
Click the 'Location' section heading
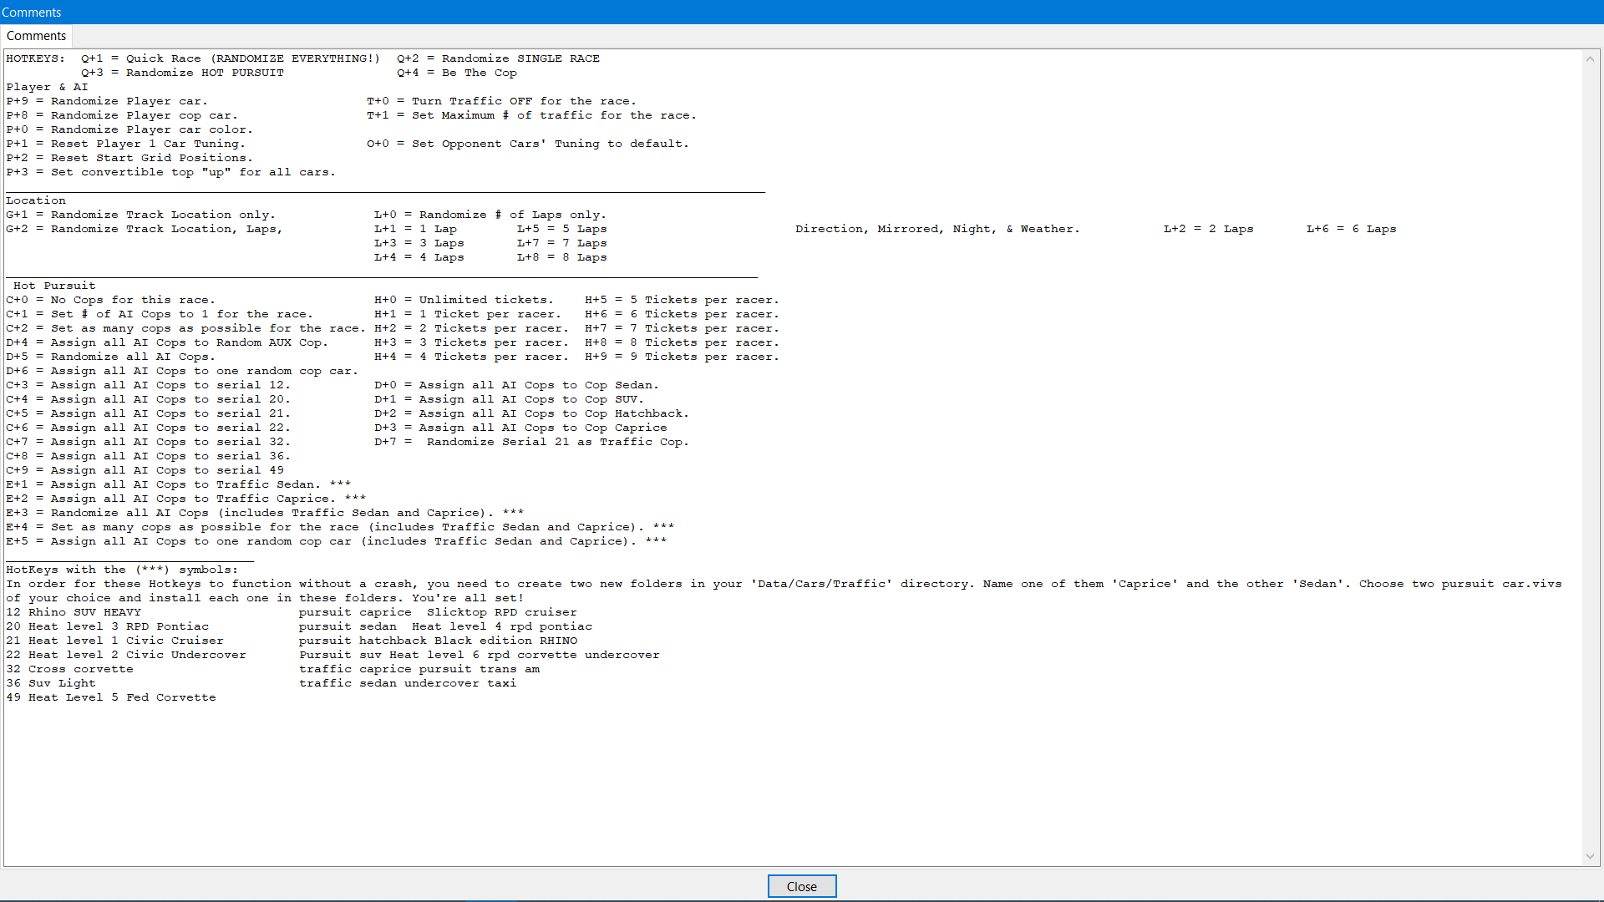(x=36, y=200)
